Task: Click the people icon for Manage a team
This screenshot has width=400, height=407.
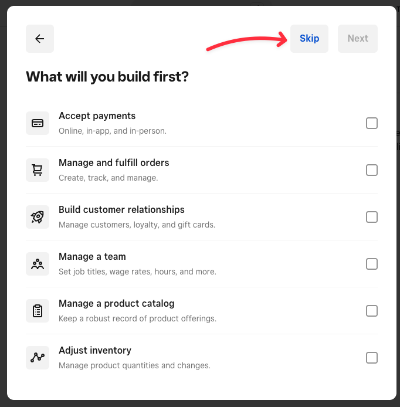Action: click(x=38, y=264)
